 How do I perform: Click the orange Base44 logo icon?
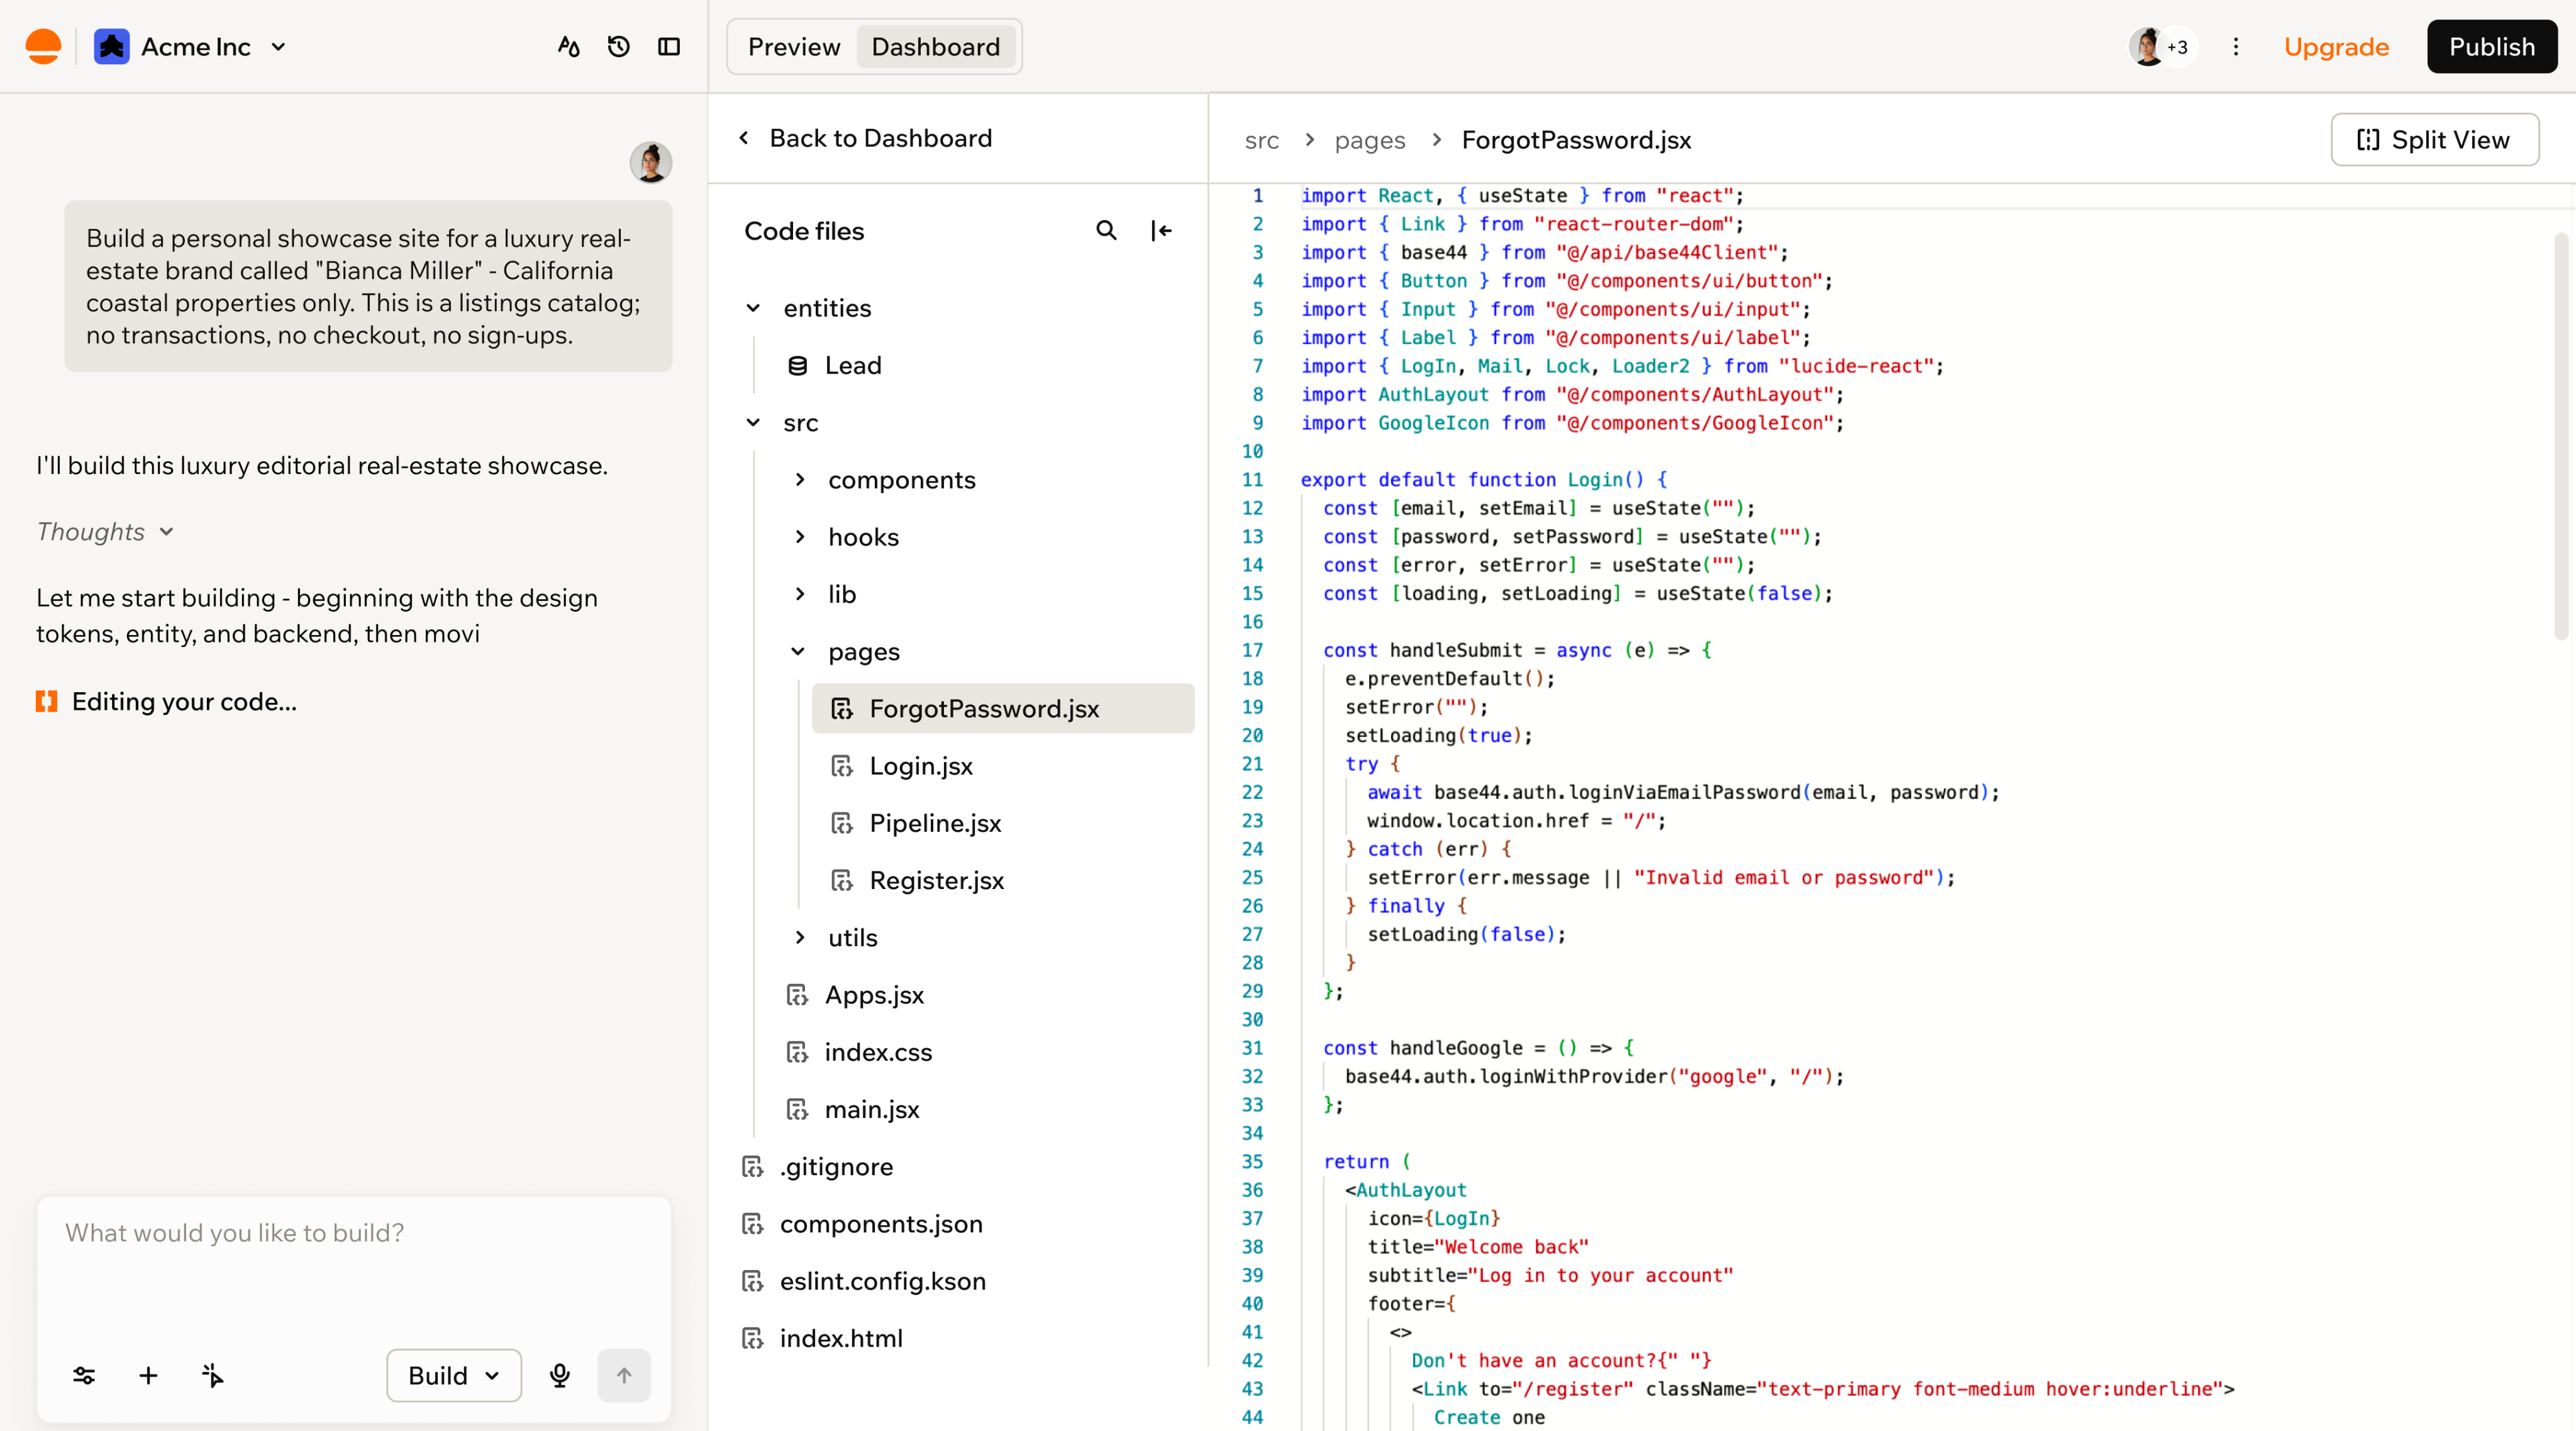(43, 47)
